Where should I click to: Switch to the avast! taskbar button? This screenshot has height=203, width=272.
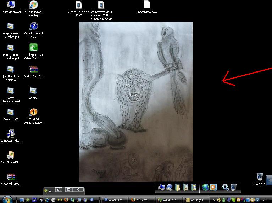click(x=115, y=200)
